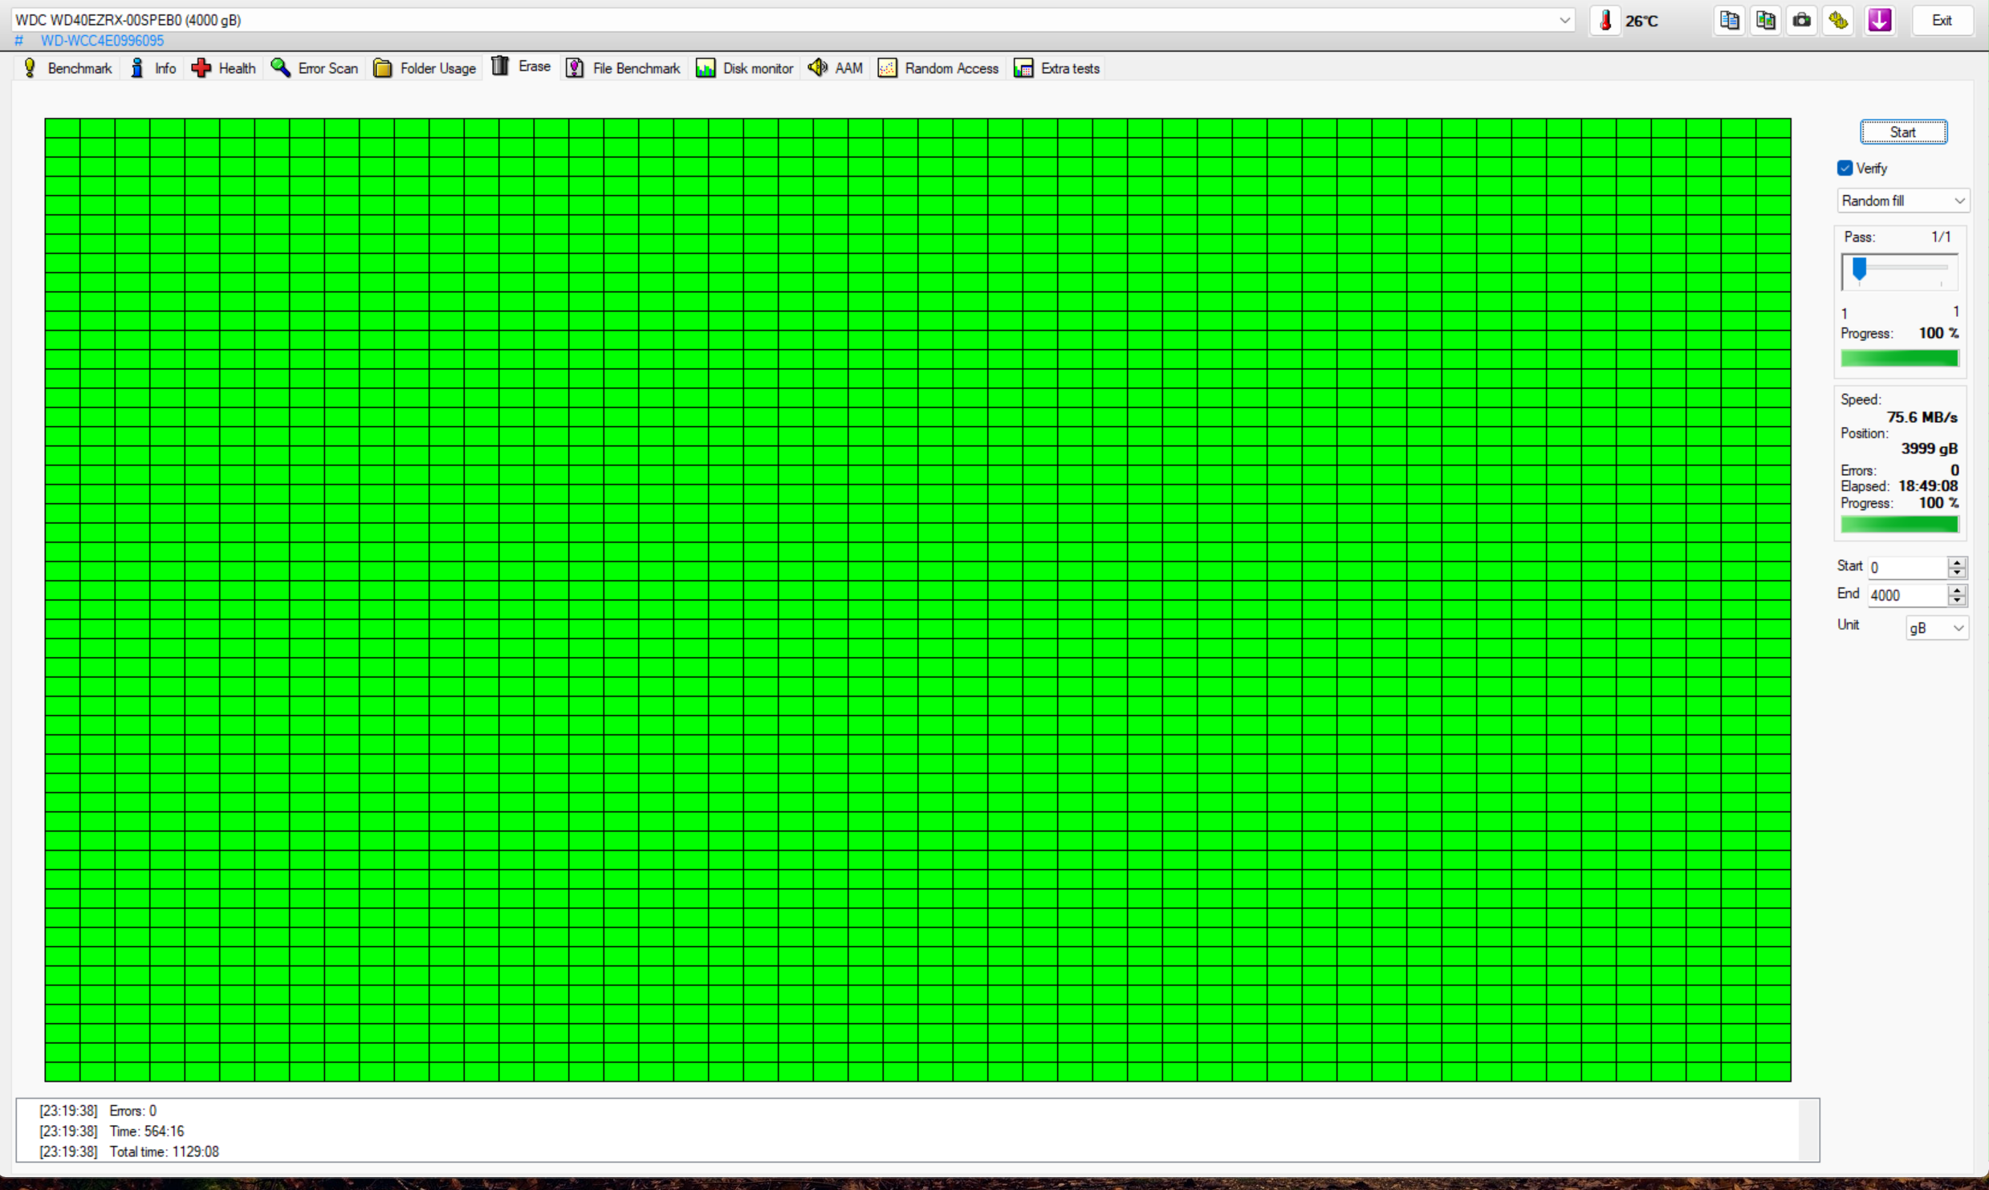Expand the Random fill dropdown
This screenshot has width=1989, height=1190.
point(1902,201)
